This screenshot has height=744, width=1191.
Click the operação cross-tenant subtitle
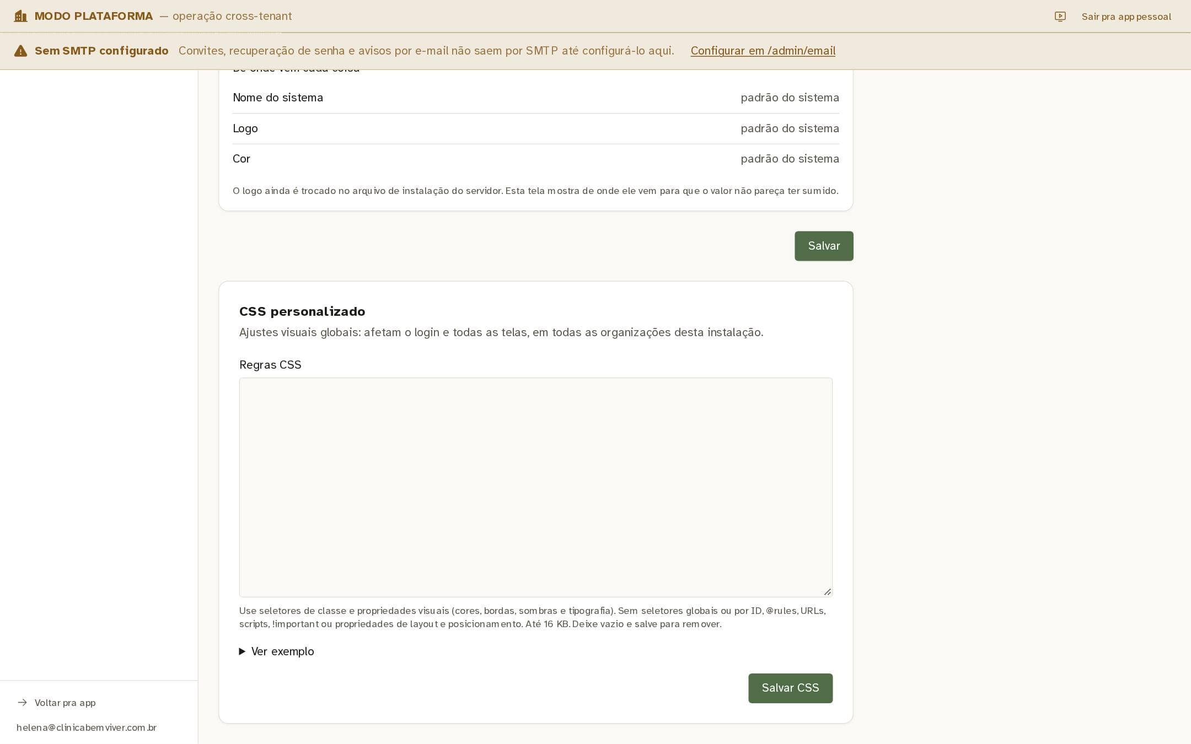coord(232,16)
